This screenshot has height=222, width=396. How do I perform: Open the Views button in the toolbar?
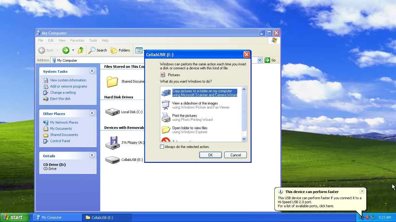tap(139, 50)
